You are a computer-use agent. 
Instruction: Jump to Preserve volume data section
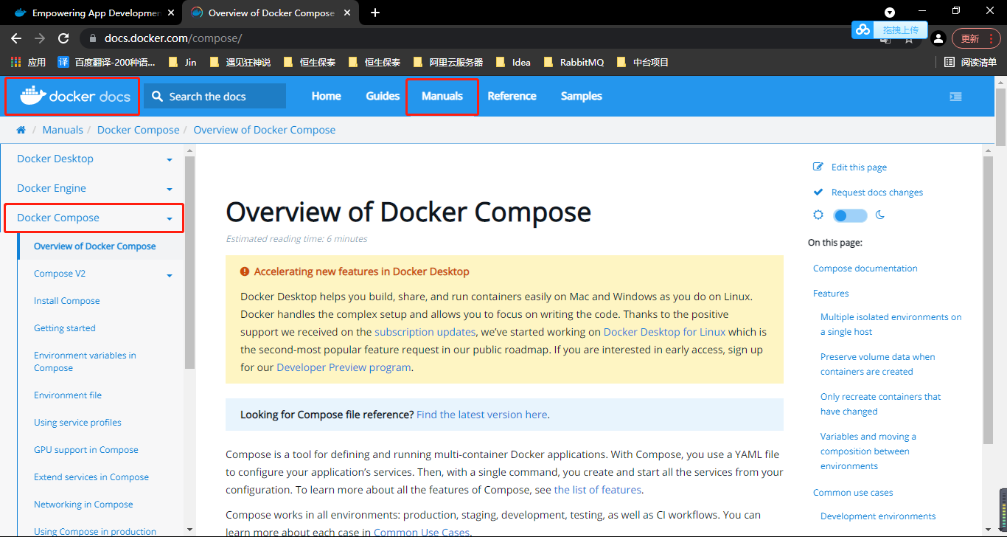(877, 364)
